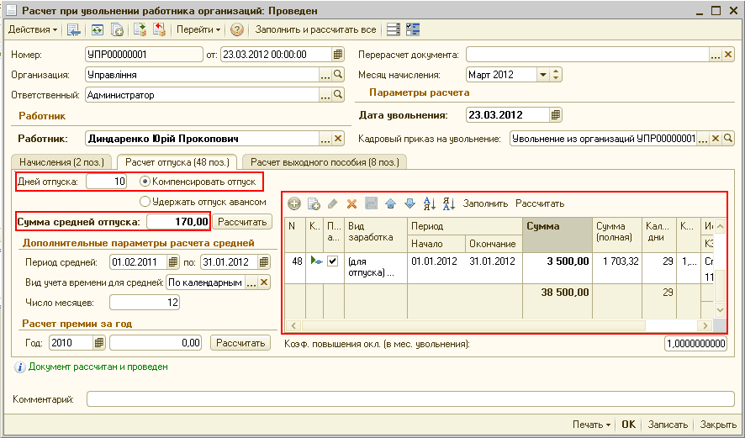The width and height of the screenshot is (745, 438).
Task: Open calendar for Дата увольнения
Action: click(556, 114)
